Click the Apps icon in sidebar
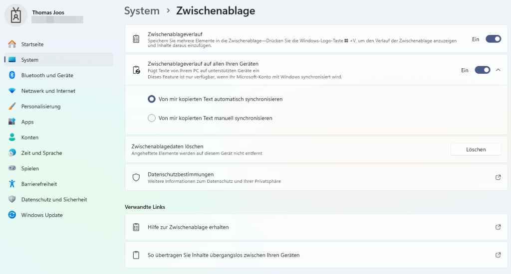The image size is (511, 274). (x=12, y=122)
